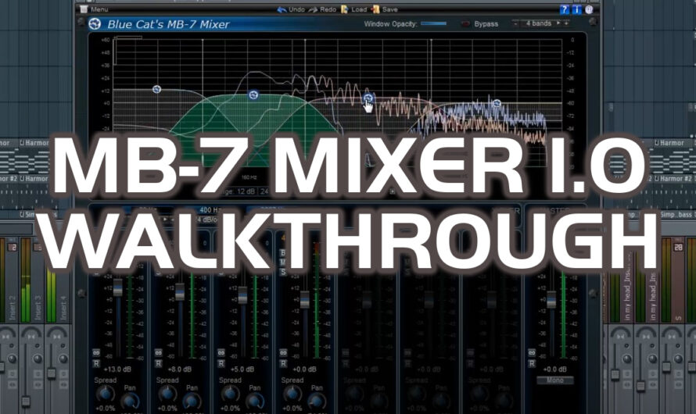Toggle channel link on band 4
Screen dimensions: 696x414
coord(283,353)
